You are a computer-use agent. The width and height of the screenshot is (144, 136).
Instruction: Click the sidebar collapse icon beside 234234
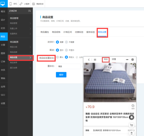(x=29, y=11)
